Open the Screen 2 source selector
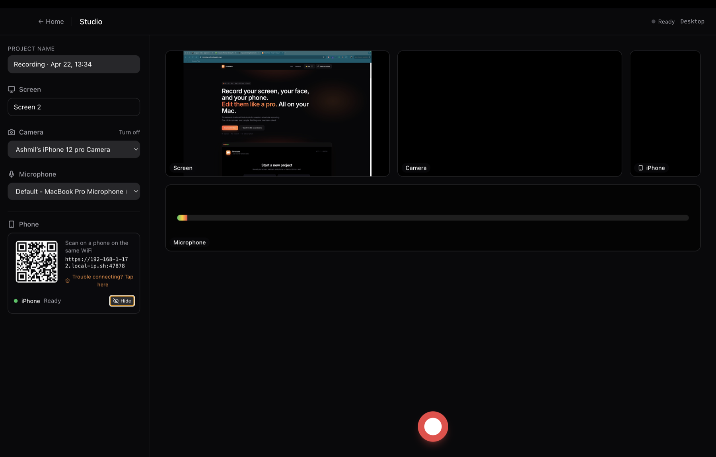 click(x=74, y=107)
